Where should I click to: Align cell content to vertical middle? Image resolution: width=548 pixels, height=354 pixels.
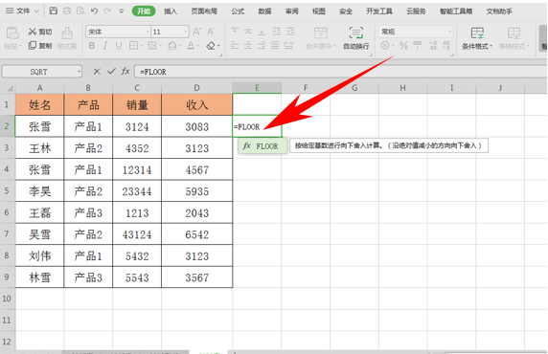(x=248, y=32)
